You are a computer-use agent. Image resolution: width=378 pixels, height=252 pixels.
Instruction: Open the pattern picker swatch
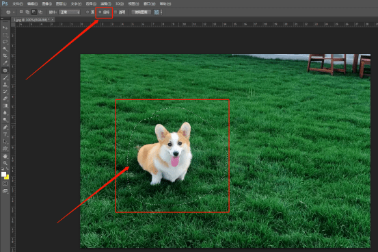point(157,12)
